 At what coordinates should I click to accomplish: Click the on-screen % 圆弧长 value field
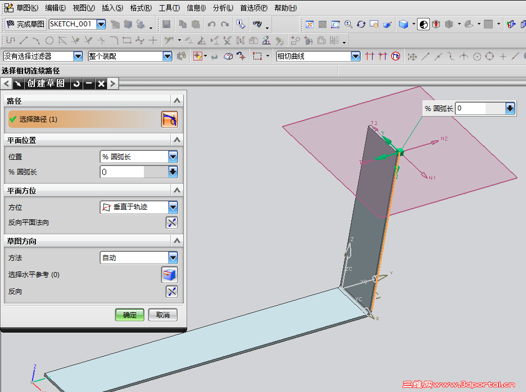coord(470,108)
